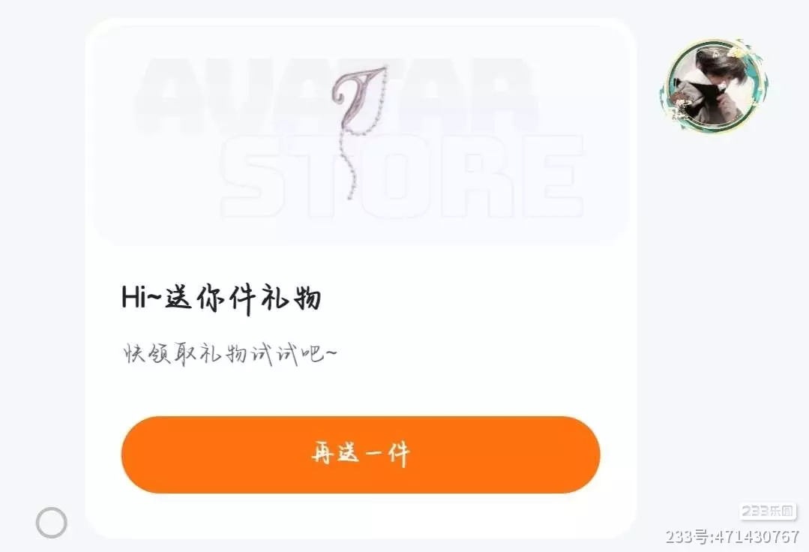809x552 pixels.
Task: Click the faded STORE watermark word
Action: coord(402,176)
